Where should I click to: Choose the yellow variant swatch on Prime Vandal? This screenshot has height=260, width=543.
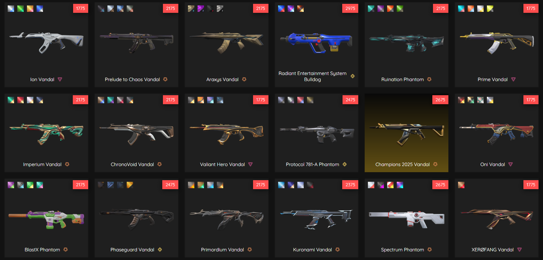click(490, 9)
